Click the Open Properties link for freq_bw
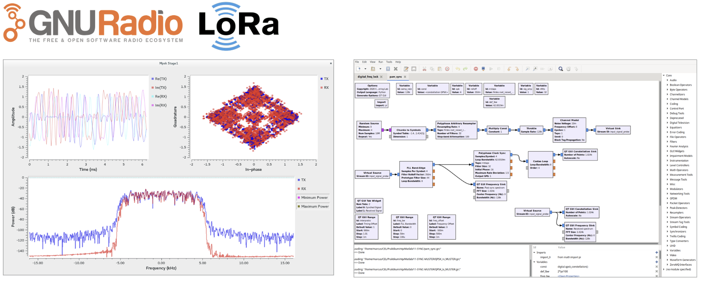This screenshot has width=703, height=282. click(x=568, y=276)
